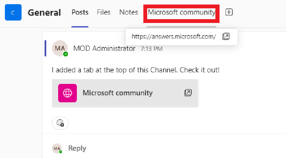Screen dimensions: 286x158
Task: Open the Notes tab
Action: coord(129,12)
